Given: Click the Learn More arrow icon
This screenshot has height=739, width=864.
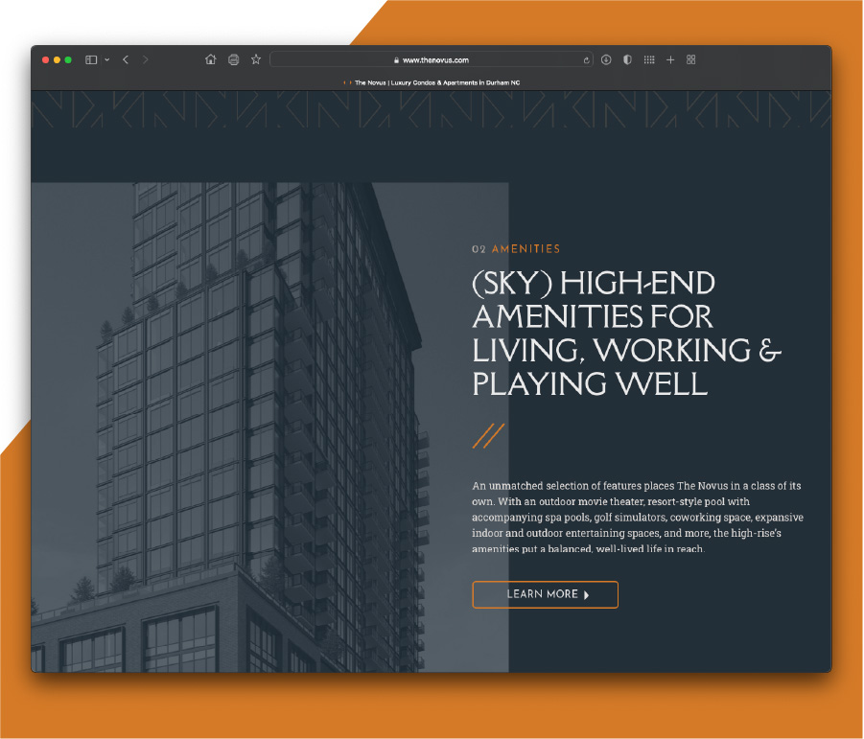Looking at the screenshot, I should point(586,594).
